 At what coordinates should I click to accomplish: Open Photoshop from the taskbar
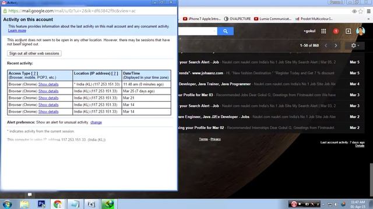[x=41, y=204]
